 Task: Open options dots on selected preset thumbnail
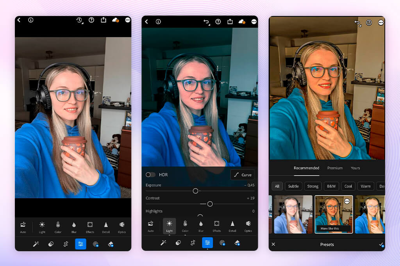347,201
